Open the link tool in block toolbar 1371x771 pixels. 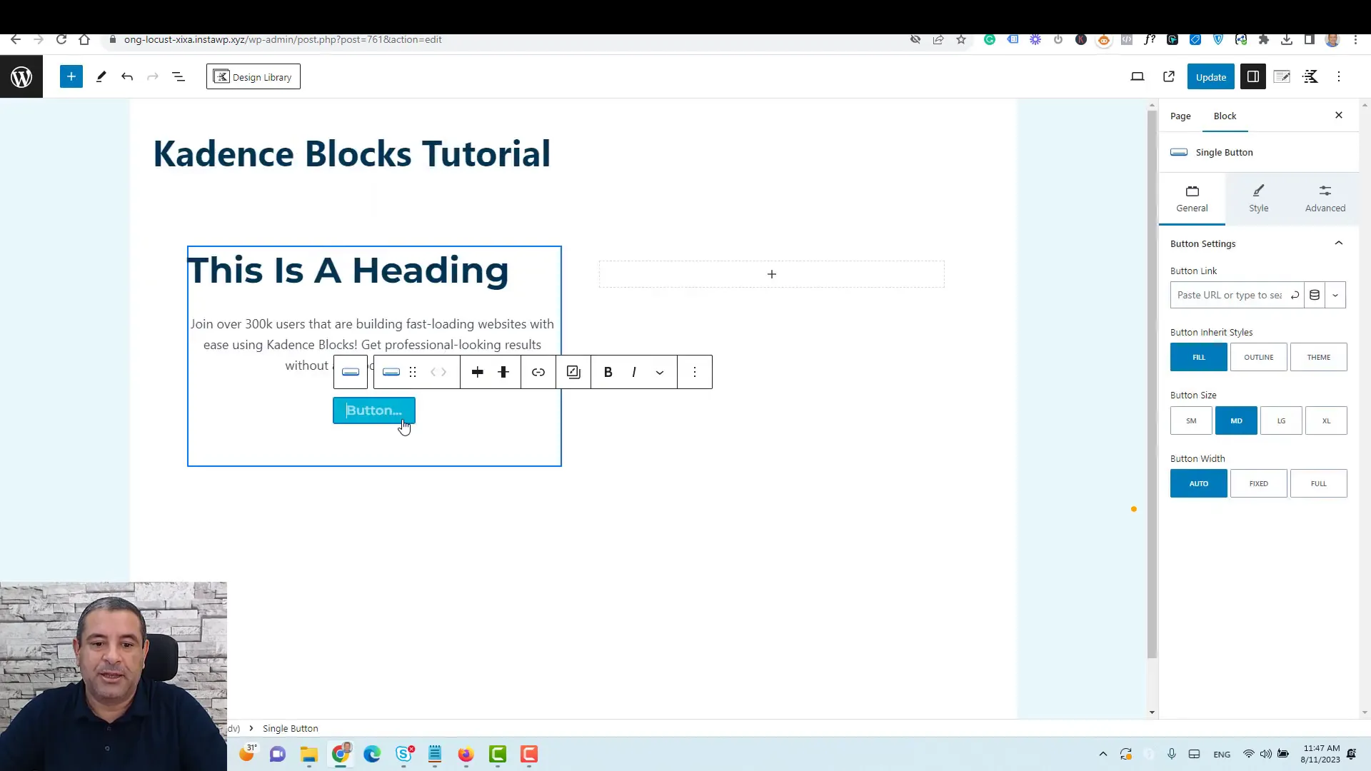[x=538, y=372]
